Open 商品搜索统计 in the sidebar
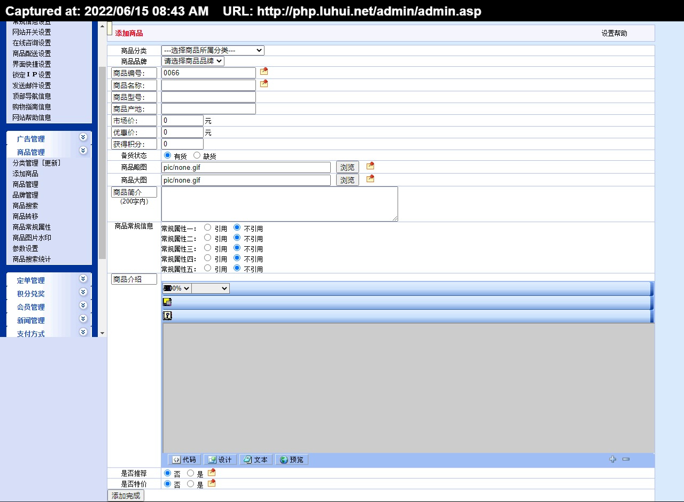This screenshot has height=502, width=684. click(x=32, y=259)
